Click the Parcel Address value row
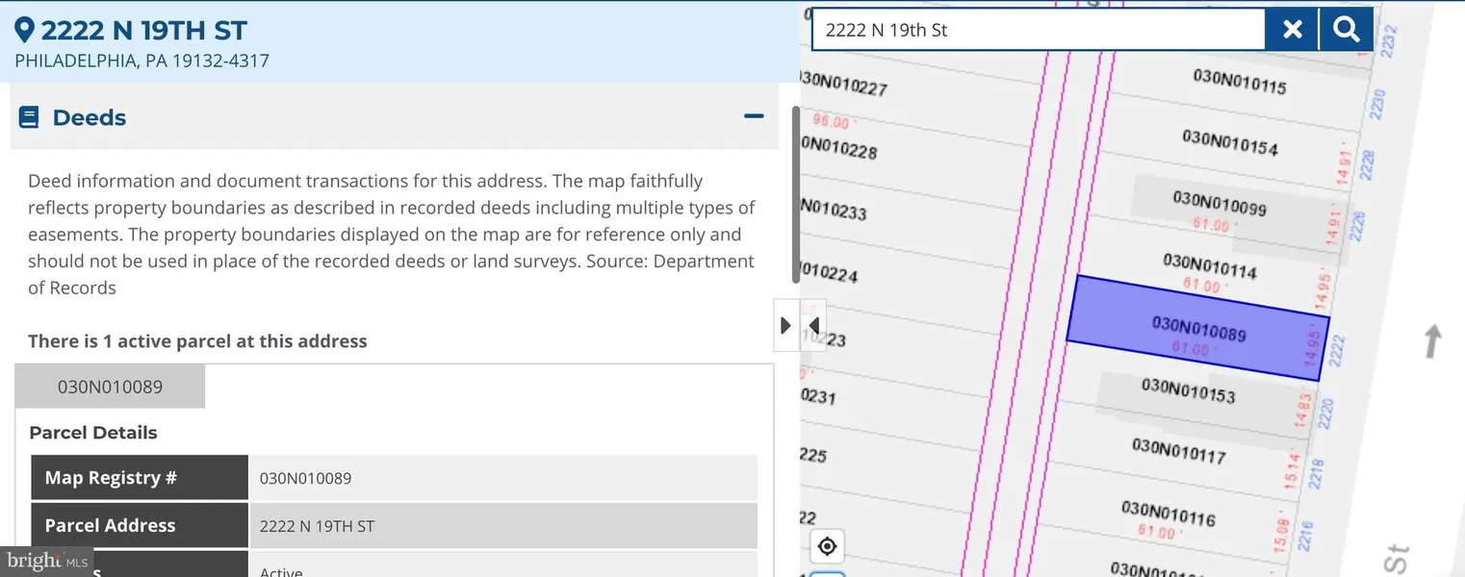The image size is (1465, 577). [502, 526]
